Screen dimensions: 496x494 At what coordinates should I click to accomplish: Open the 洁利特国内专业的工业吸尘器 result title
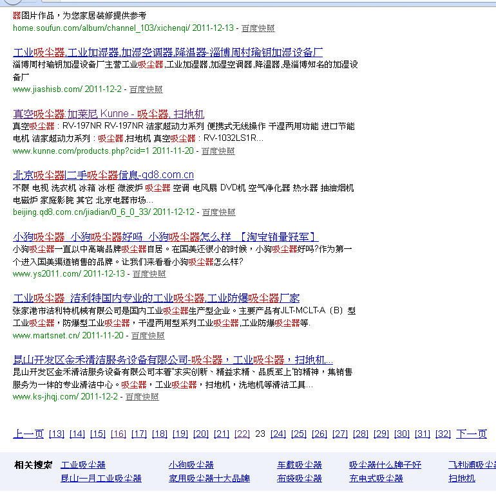coord(157,298)
